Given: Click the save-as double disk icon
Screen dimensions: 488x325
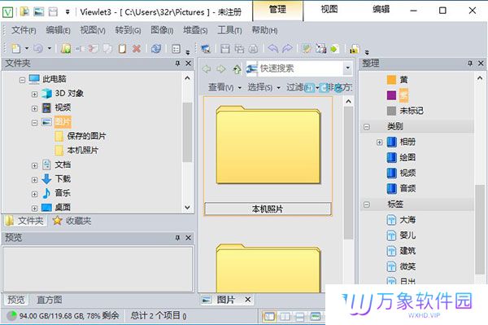Looking at the screenshot, I should point(239,49).
